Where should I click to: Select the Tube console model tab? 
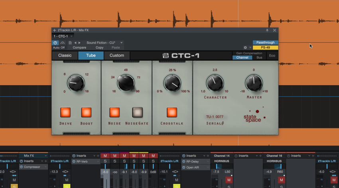(x=91, y=55)
